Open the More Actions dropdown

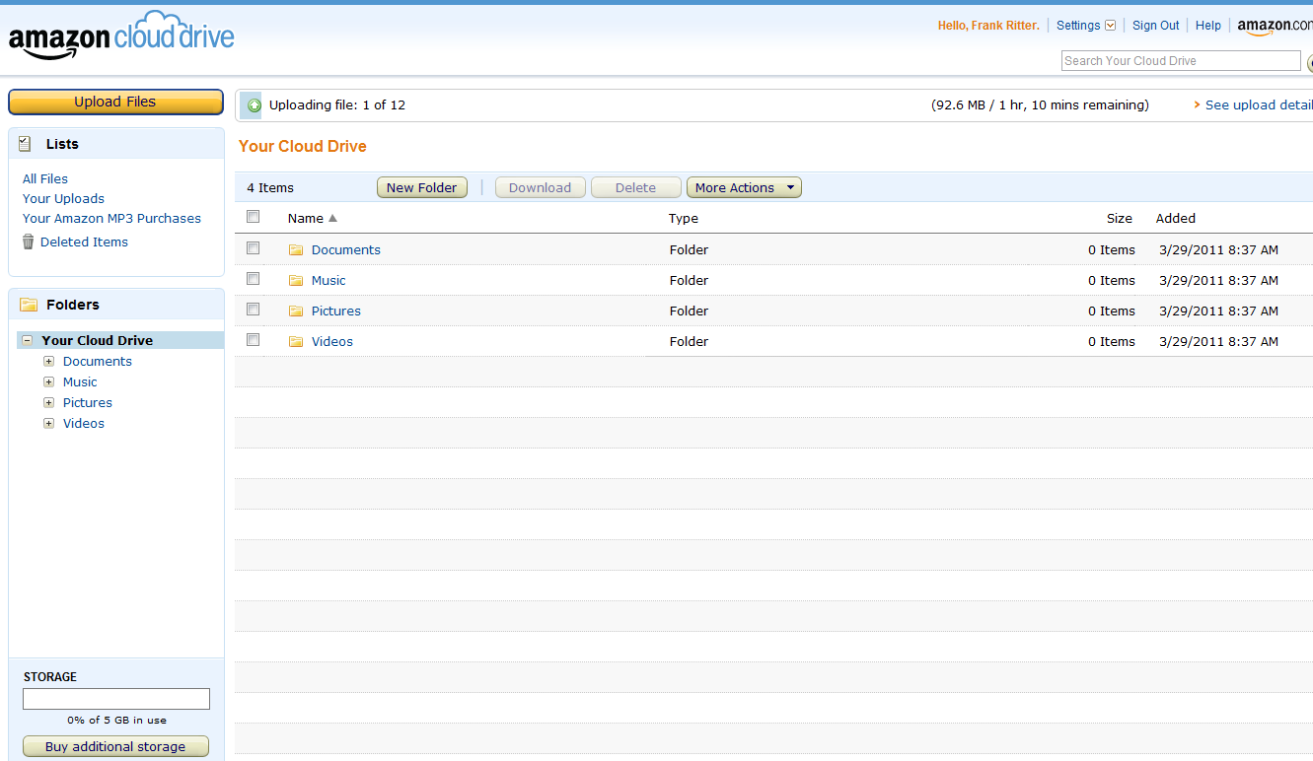744,187
